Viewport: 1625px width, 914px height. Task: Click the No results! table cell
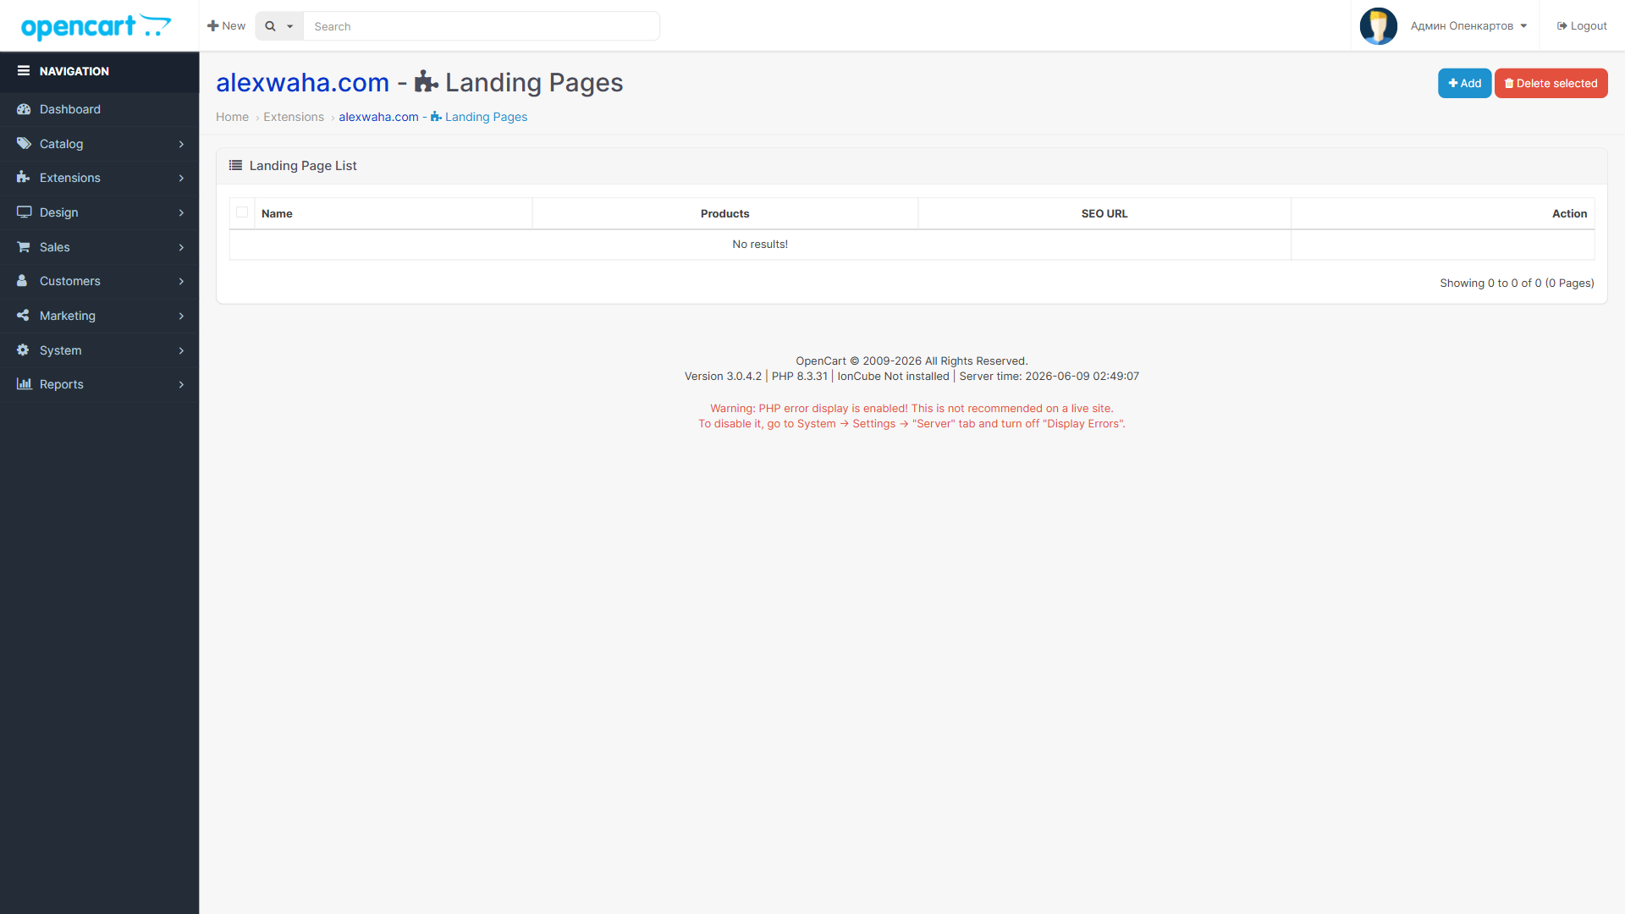coord(760,244)
